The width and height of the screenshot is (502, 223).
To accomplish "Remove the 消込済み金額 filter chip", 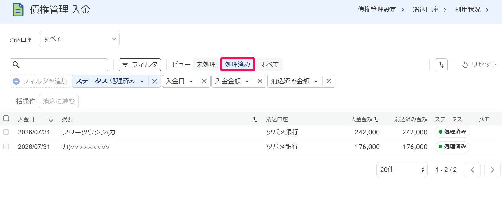I will click(329, 81).
